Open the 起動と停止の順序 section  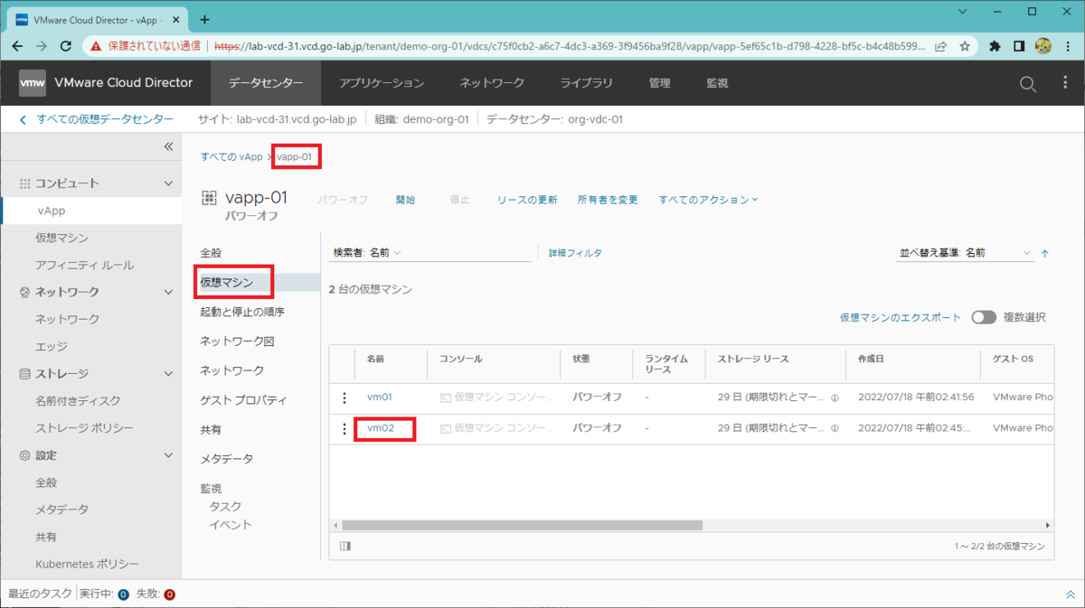coord(242,312)
